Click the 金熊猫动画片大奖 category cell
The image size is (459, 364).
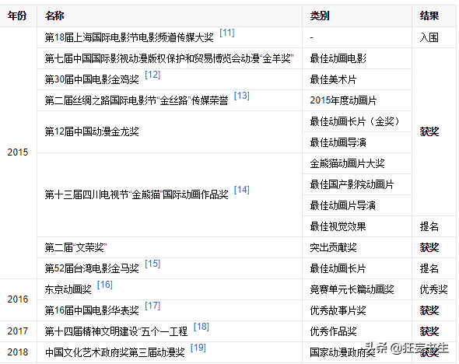coord(357,163)
